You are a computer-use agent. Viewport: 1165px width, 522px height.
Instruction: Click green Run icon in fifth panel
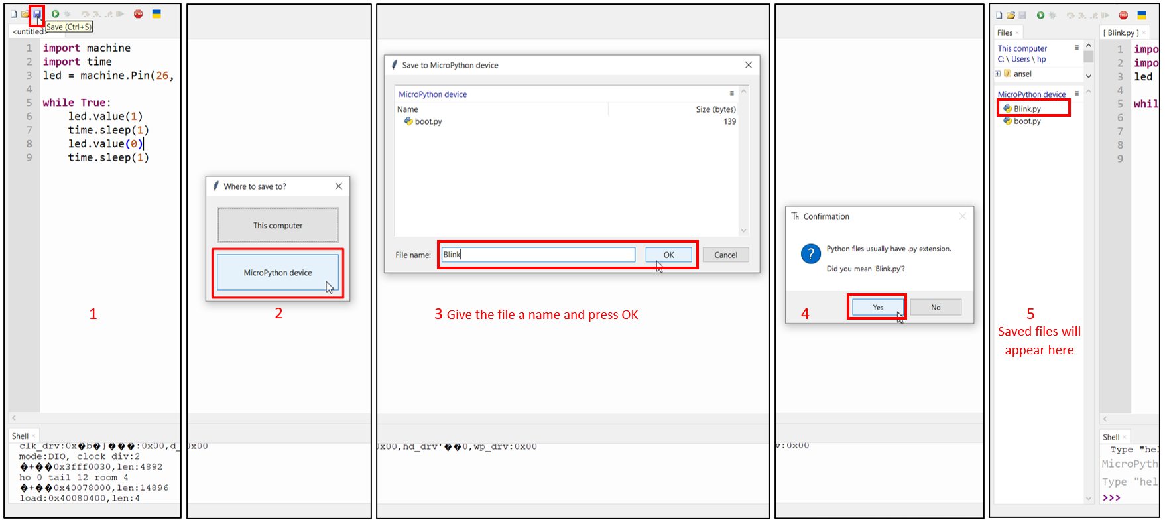[1040, 15]
